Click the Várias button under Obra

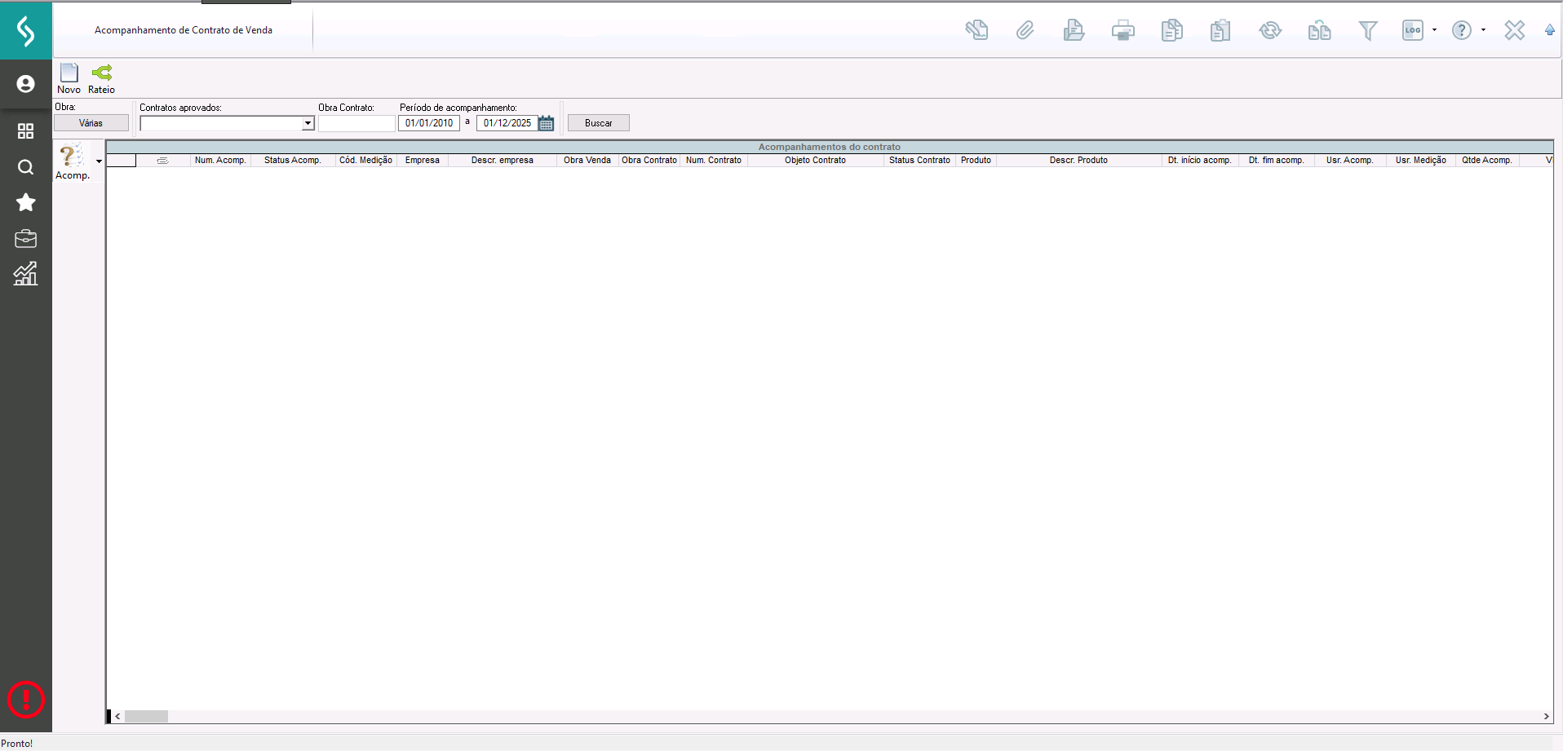[x=91, y=123]
